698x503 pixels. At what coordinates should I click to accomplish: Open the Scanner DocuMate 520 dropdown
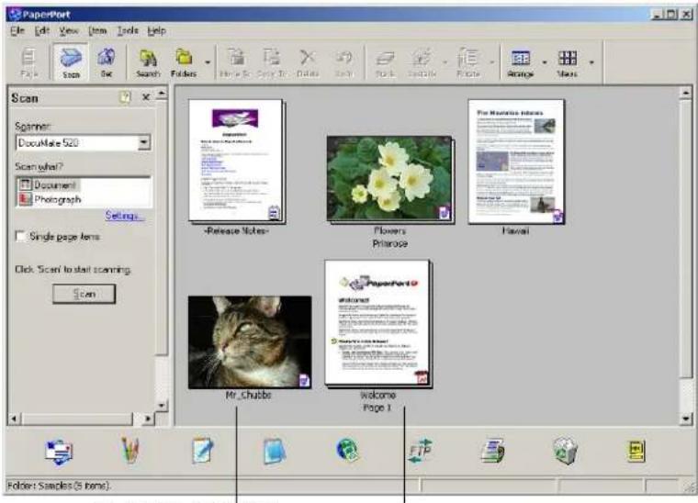pyautogui.click(x=144, y=143)
